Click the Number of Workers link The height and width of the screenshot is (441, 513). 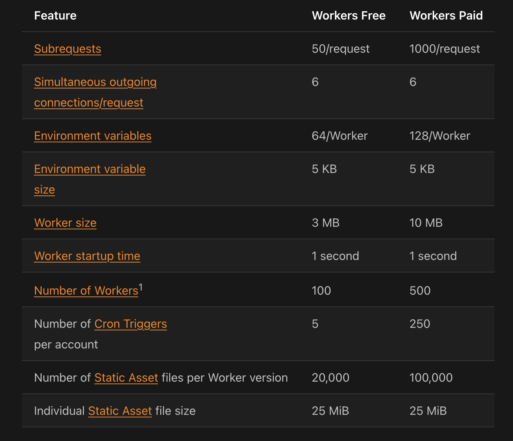[86, 291]
